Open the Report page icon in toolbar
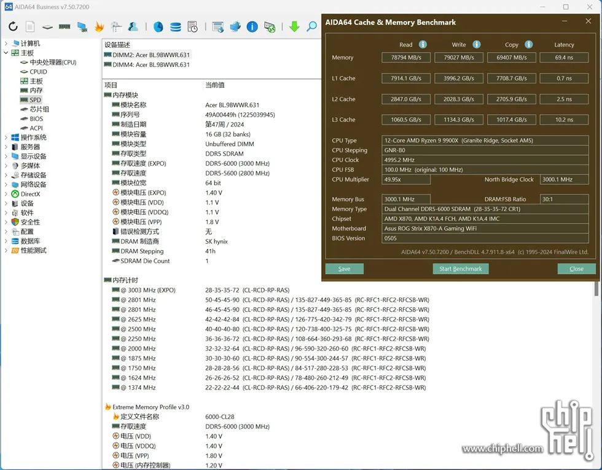The width and height of the screenshot is (602, 470). [x=30, y=26]
